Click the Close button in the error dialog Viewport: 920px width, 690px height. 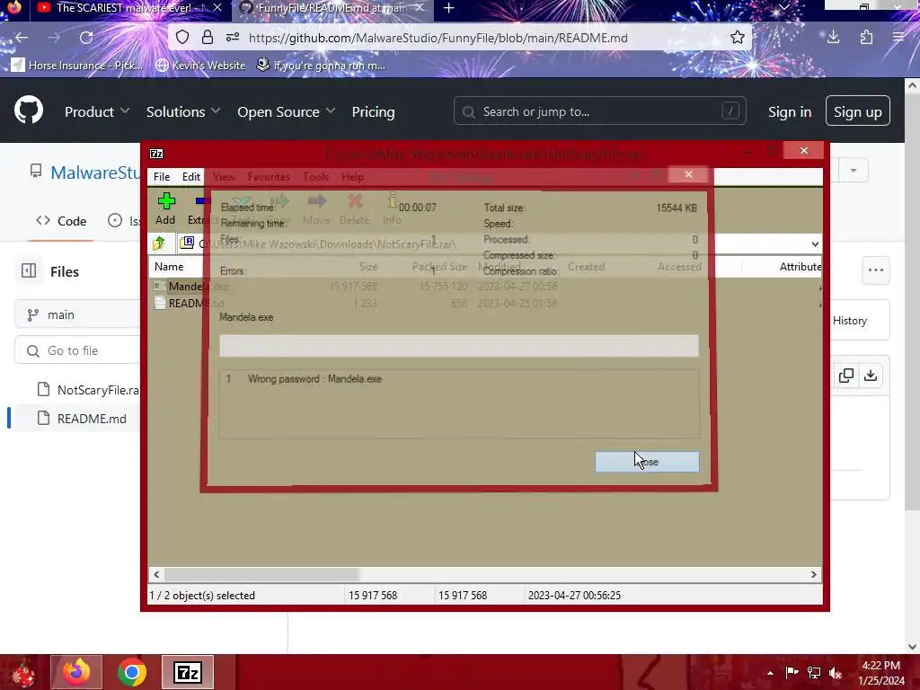[x=647, y=462]
